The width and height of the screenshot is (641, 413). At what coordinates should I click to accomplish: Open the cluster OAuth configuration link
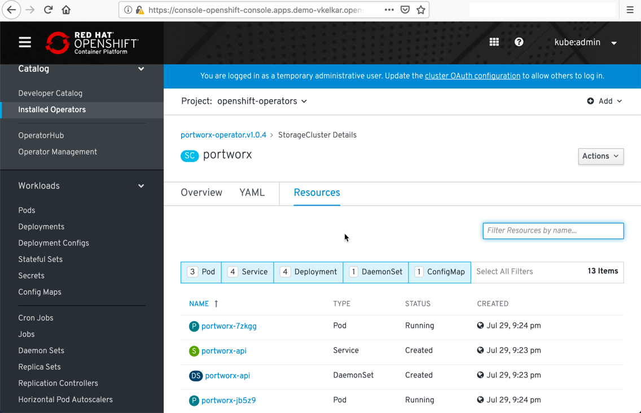point(472,76)
